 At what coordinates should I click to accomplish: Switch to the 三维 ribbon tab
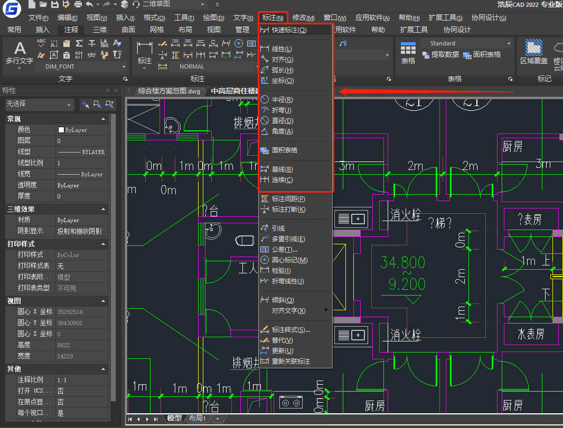coord(100,30)
